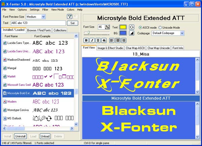Switch to Char Map Unicode tab
Screen dimensions: 202x146
pyautogui.click(x=159, y=48)
